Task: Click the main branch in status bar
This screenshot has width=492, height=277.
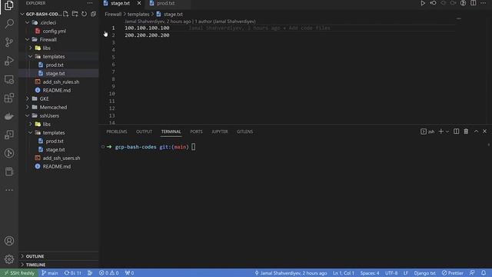Action: pos(50,273)
